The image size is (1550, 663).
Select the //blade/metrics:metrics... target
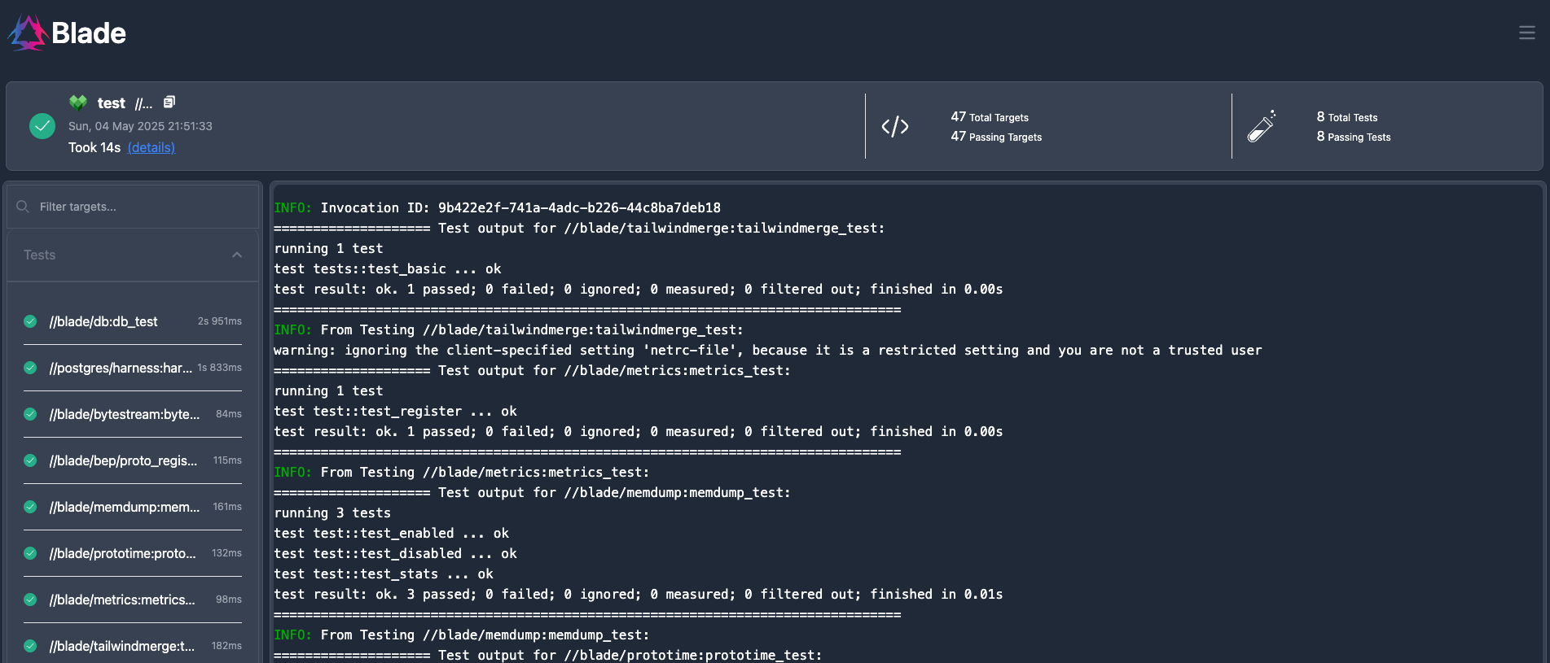coord(122,600)
